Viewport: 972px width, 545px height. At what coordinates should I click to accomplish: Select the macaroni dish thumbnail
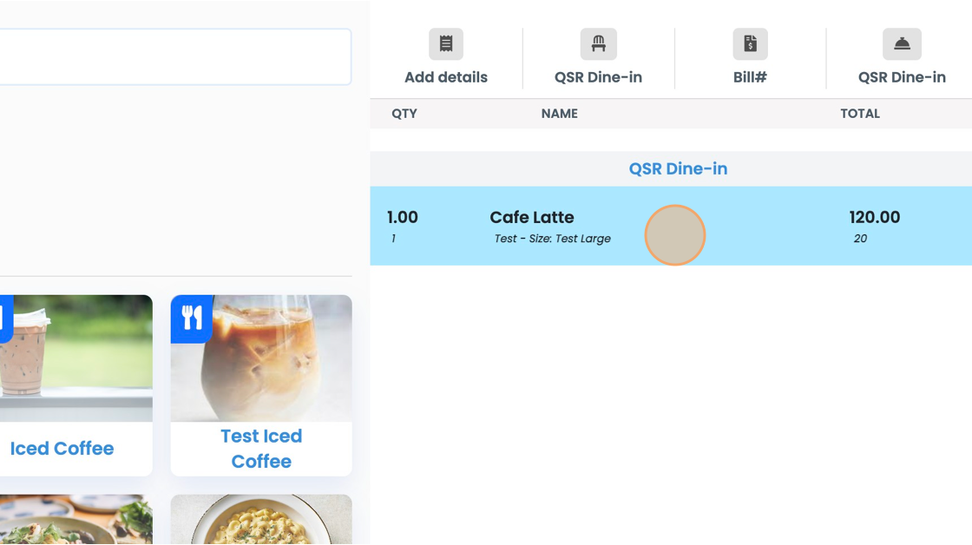261,520
